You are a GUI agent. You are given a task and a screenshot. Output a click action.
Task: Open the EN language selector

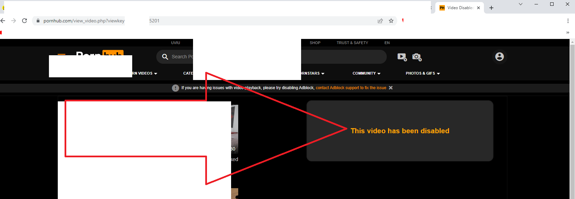387,43
